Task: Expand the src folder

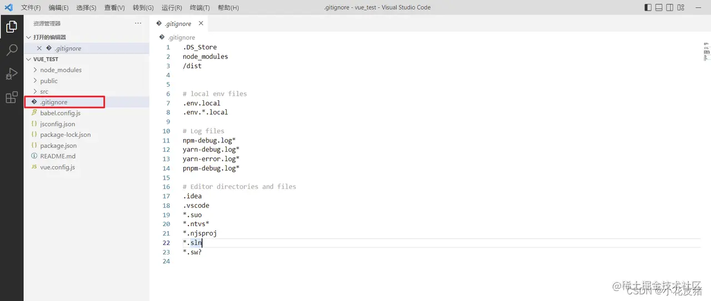Action: [x=86, y=91]
